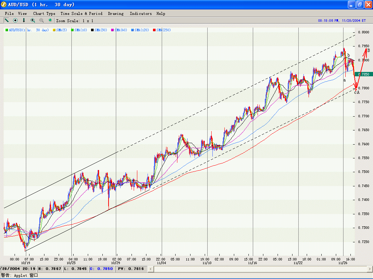
Task: Open the File menu
Action: (9, 13)
